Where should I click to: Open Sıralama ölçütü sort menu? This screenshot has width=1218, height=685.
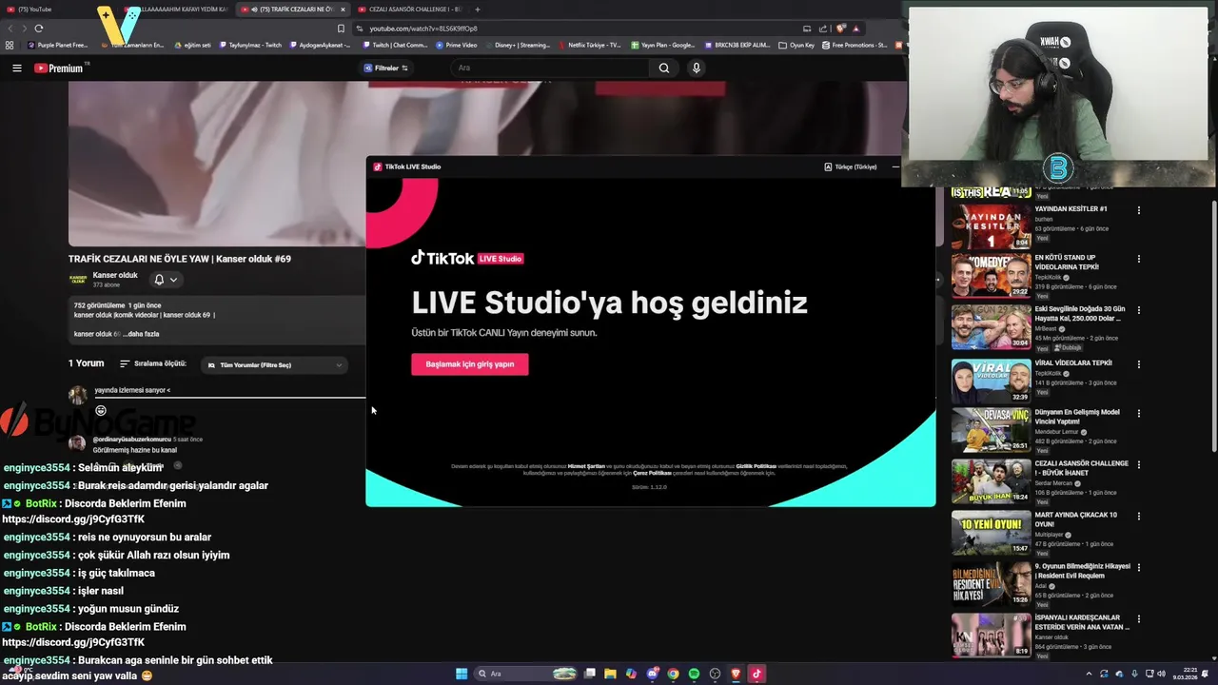coord(153,363)
